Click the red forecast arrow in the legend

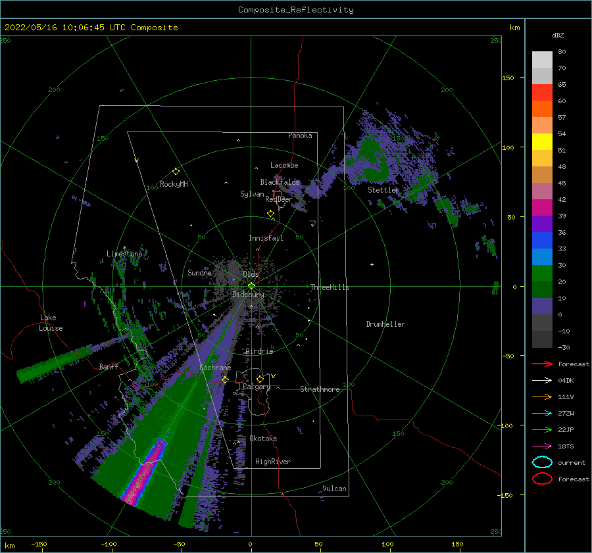coord(542,364)
